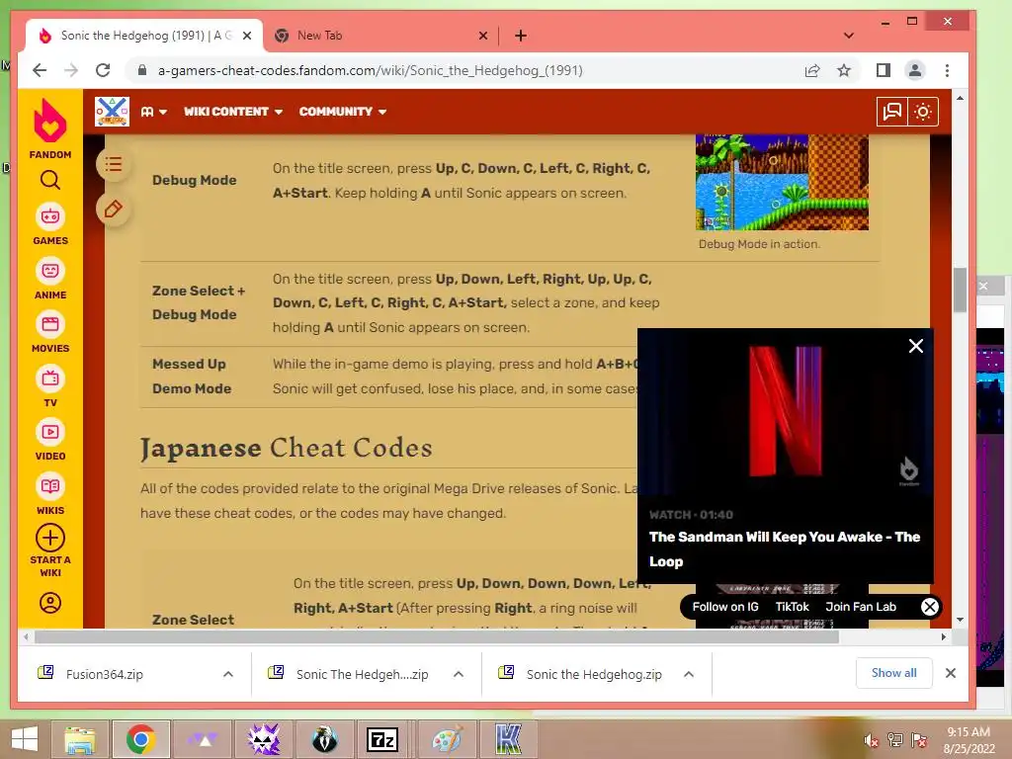1012x759 pixels.
Task: Expand the Community menu
Action: (343, 112)
